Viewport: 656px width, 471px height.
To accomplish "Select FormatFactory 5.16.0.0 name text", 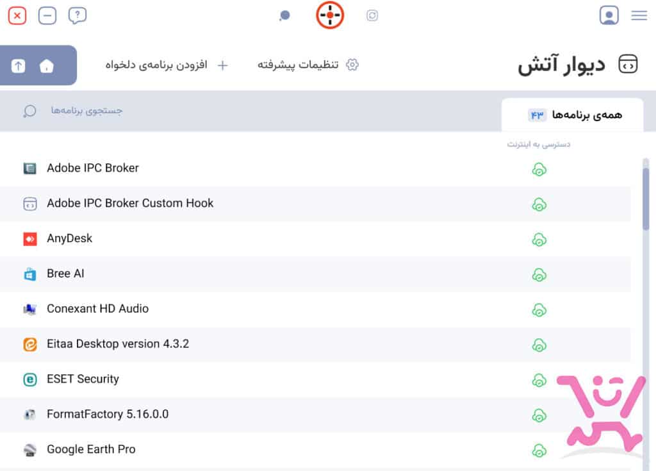I will (x=108, y=414).
